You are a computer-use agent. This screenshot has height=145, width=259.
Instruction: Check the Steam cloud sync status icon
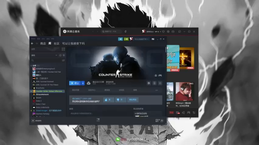click(88, 83)
